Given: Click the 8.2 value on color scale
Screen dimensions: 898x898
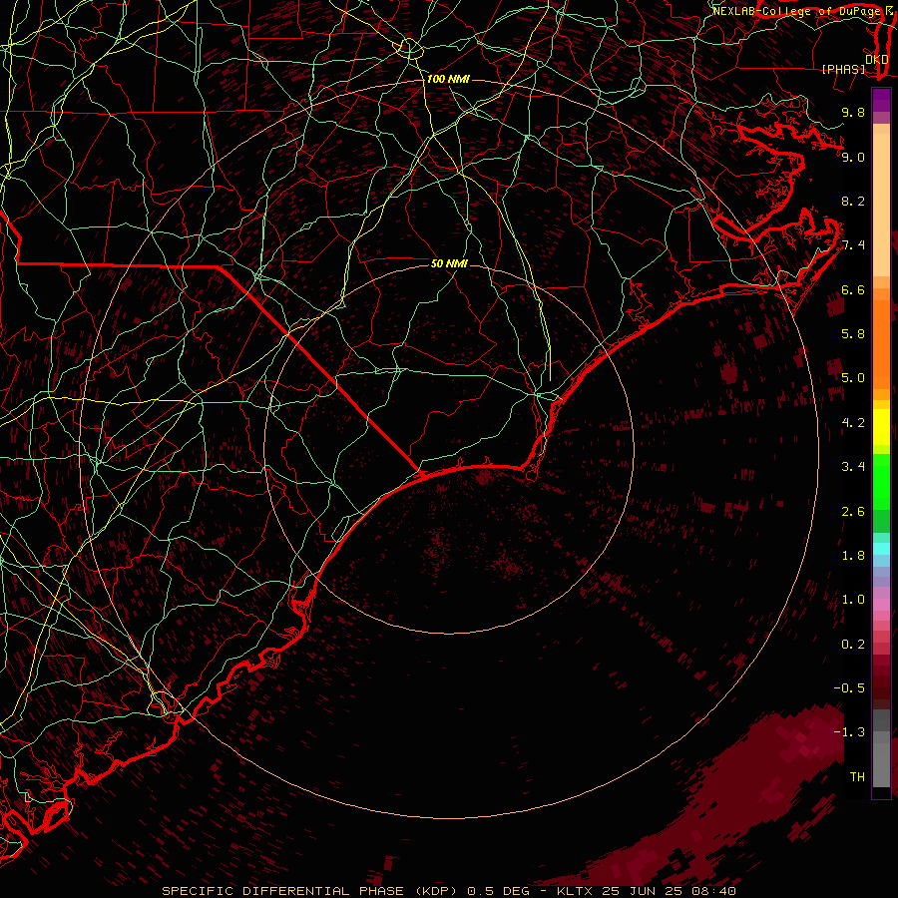Looking at the screenshot, I should click(853, 201).
